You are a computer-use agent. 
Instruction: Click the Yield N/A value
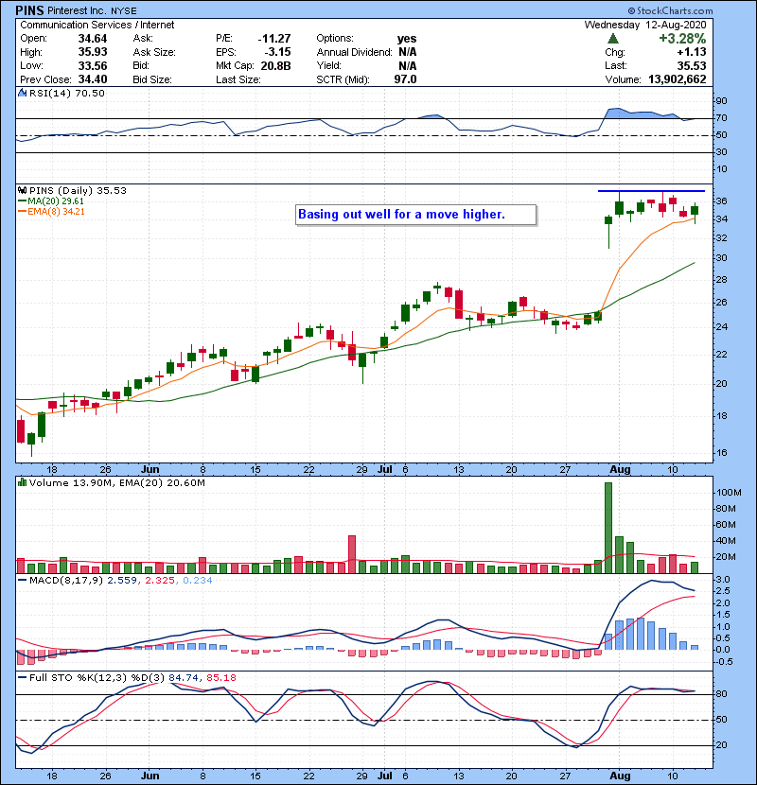point(408,65)
